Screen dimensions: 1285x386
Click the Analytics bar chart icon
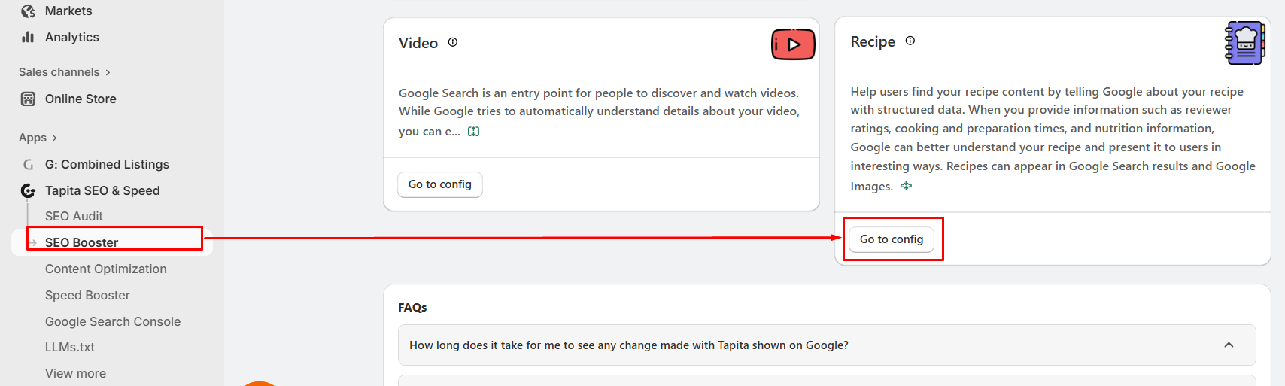28,37
